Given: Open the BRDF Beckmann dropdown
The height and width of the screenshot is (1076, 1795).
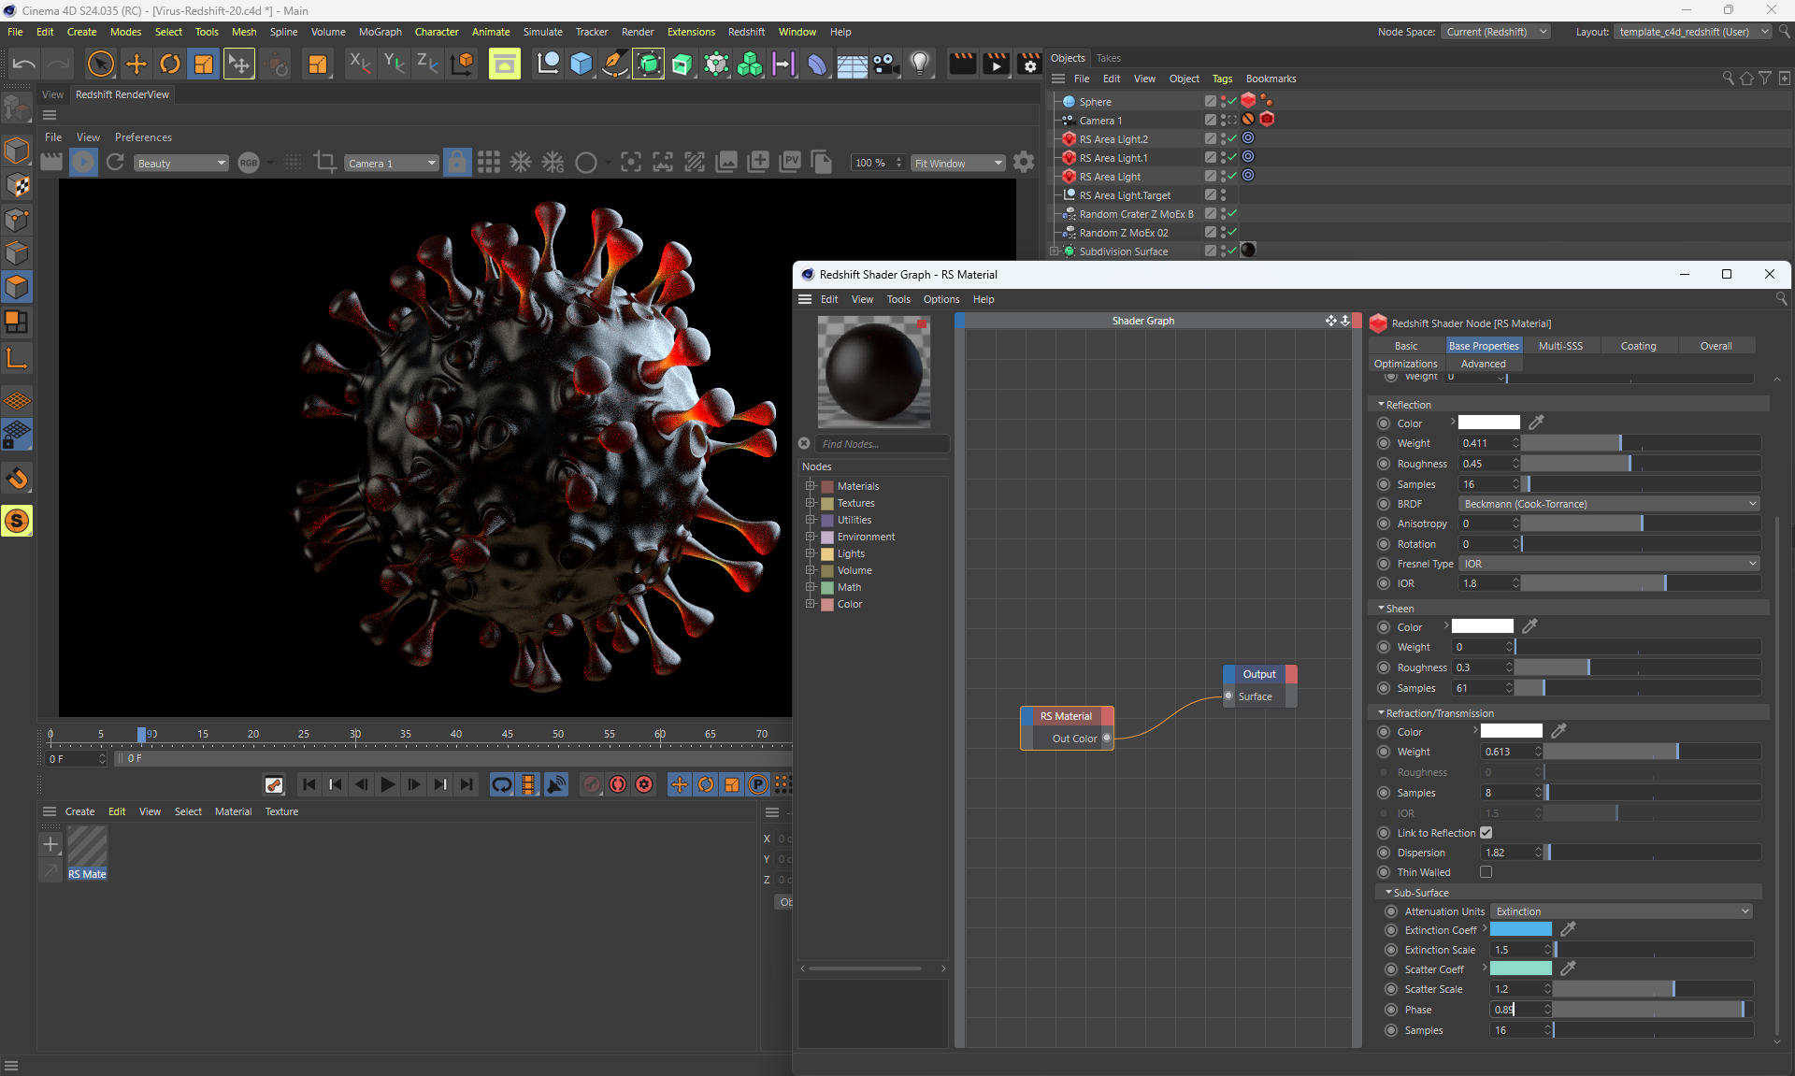Looking at the screenshot, I should coord(1609,504).
